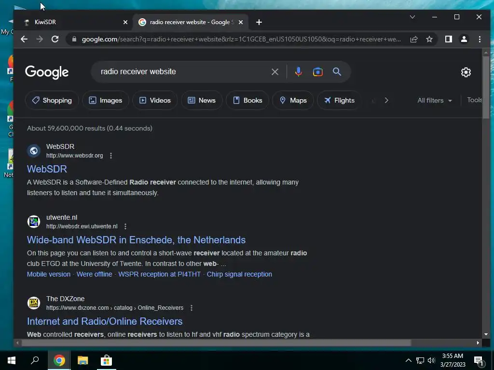Go to Google homepage via logo

pyautogui.click(x=47, y=72)
